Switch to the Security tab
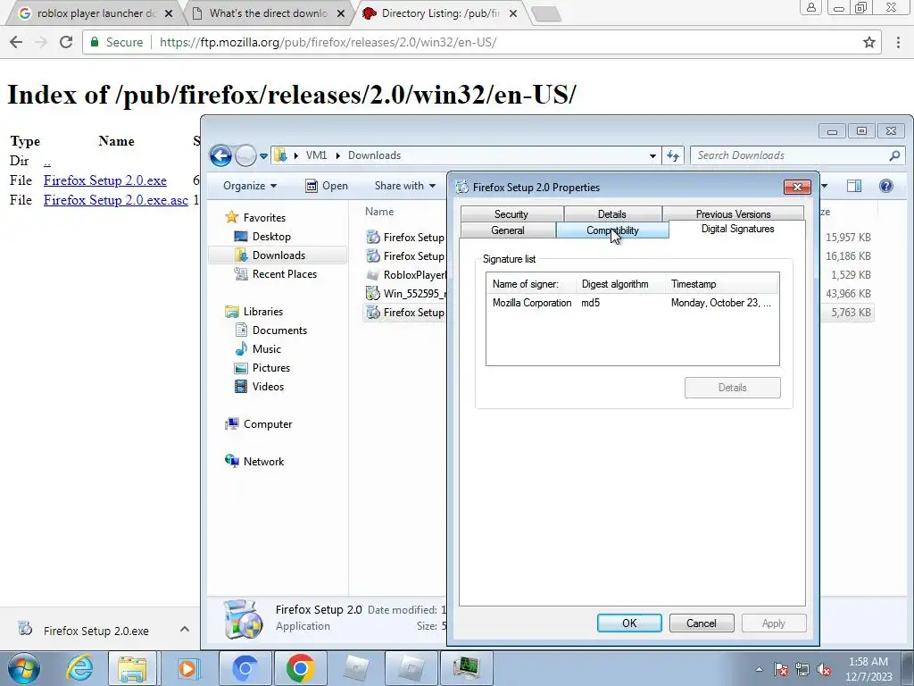This screenshot has width=914, height=686. (x=511, y=214)
